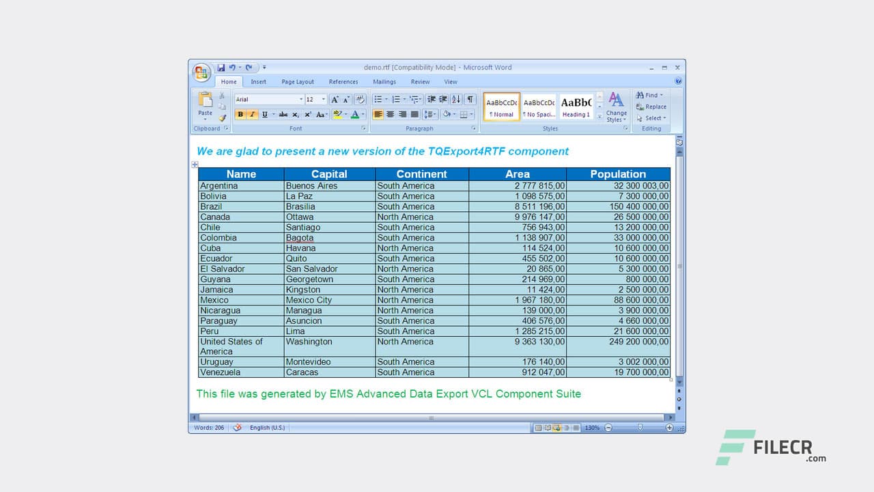Screen dimensions: 874x492
Task: Select the Center alignment icon
Action: coord(391,114)
